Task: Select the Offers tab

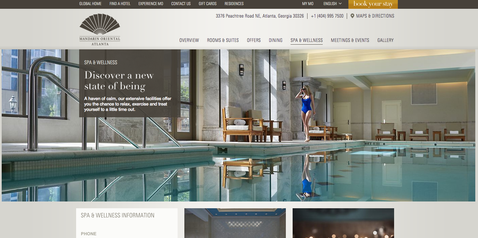Action: pyautogui.click(x=254, y=40)
